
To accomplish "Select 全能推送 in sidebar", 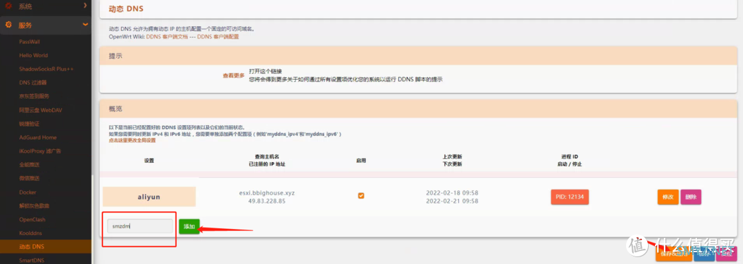I will coord(29,164).
